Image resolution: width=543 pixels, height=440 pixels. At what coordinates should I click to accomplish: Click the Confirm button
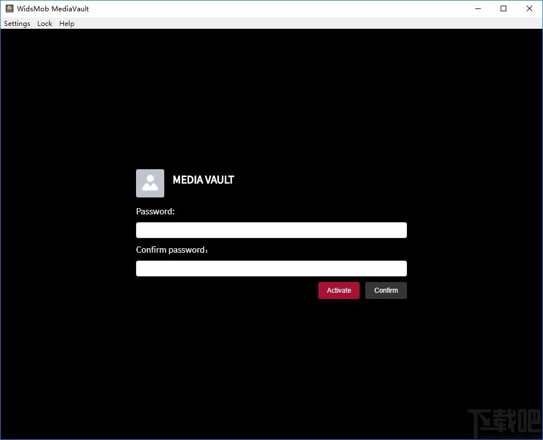point(386,291)
